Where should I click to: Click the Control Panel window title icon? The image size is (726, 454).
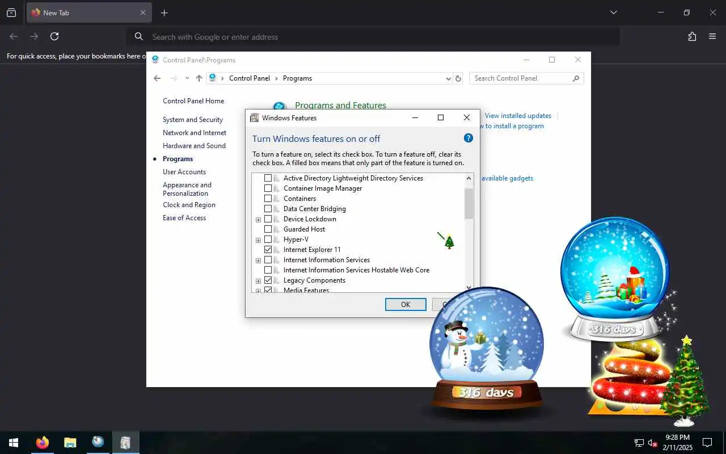155,60
